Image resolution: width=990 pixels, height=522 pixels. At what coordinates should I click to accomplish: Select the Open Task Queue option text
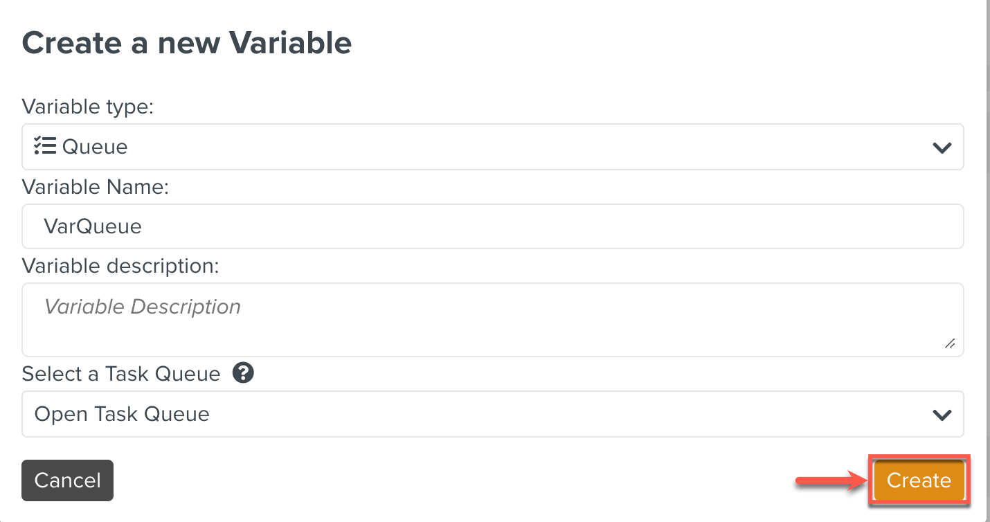(122, 414)
